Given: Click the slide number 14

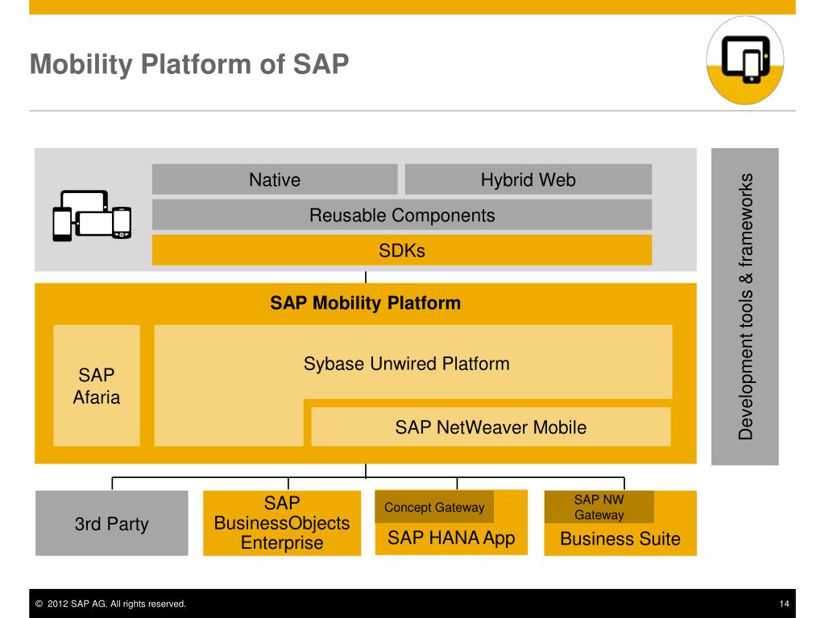Looking at the screenshot, I should pyautogui.click(x=784, y=604).
